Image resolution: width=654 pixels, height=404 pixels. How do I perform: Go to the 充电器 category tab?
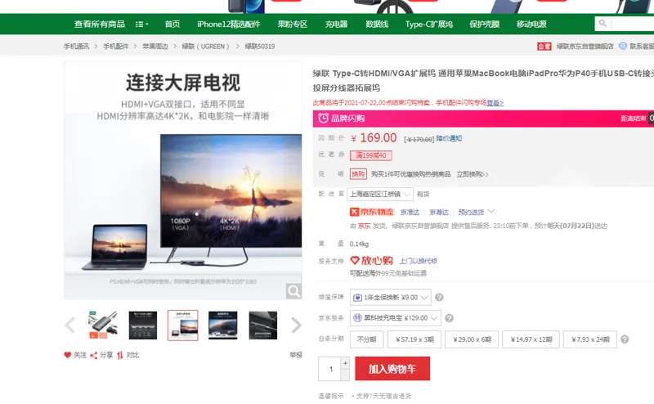point(336,25)
